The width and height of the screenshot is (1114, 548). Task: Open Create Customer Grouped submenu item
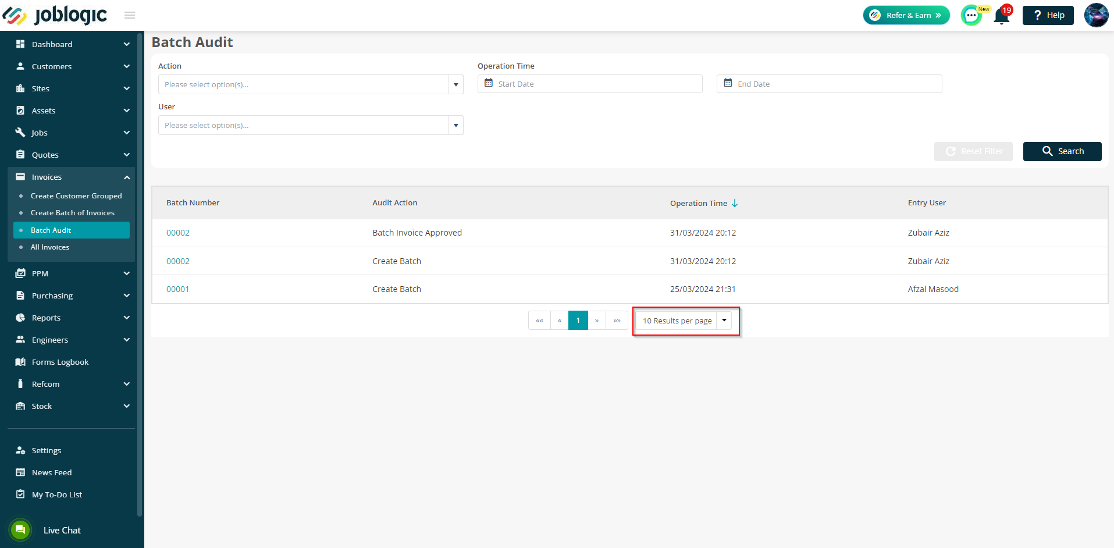pyautogui.click(x=76, y=196)
